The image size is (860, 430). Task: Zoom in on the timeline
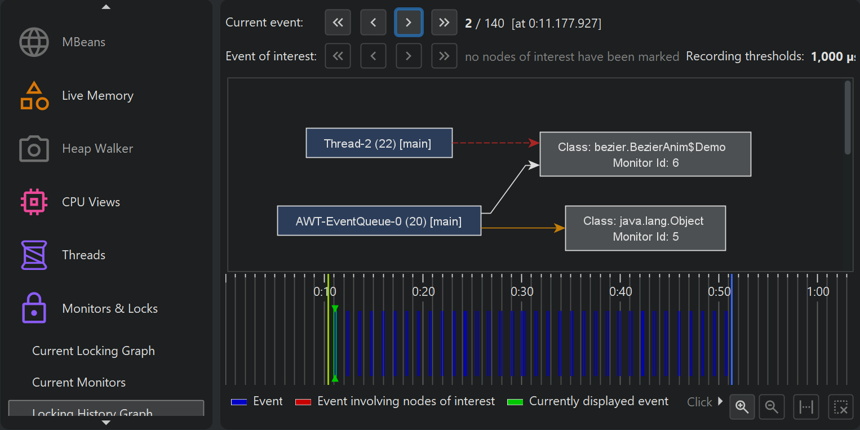[742, 407]
